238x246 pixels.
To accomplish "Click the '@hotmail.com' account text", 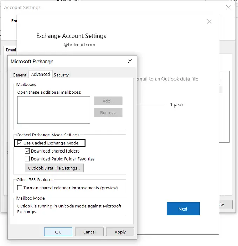I will point(79,45).
